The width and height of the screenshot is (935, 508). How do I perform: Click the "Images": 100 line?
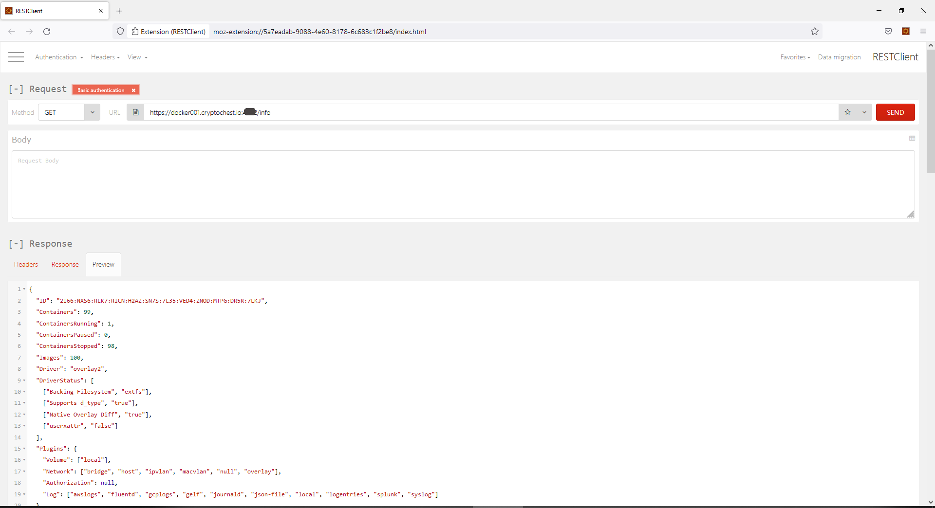tap(59, 358)
